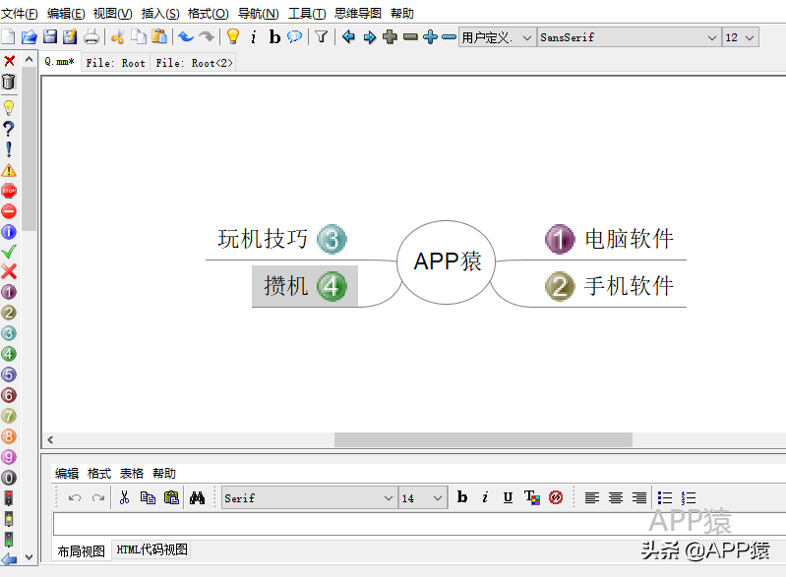Image resolution: width=786 pixels, height=577 pixels.
Task: Open a file with the folder icon
Action: [30, 37]
